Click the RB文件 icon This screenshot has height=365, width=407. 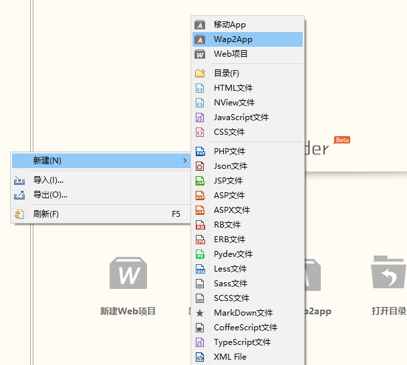tap(200, 225)
